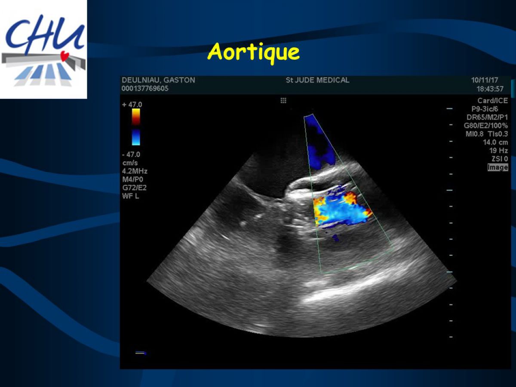This screenshot has width=516, height=387.
Task: Click the G80/E2/100% gain setting
Action: click(x=485, y=126)
